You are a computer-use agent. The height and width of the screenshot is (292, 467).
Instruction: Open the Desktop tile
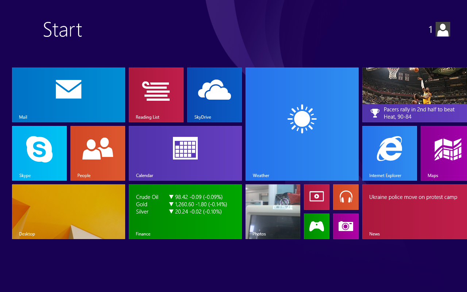69,212
